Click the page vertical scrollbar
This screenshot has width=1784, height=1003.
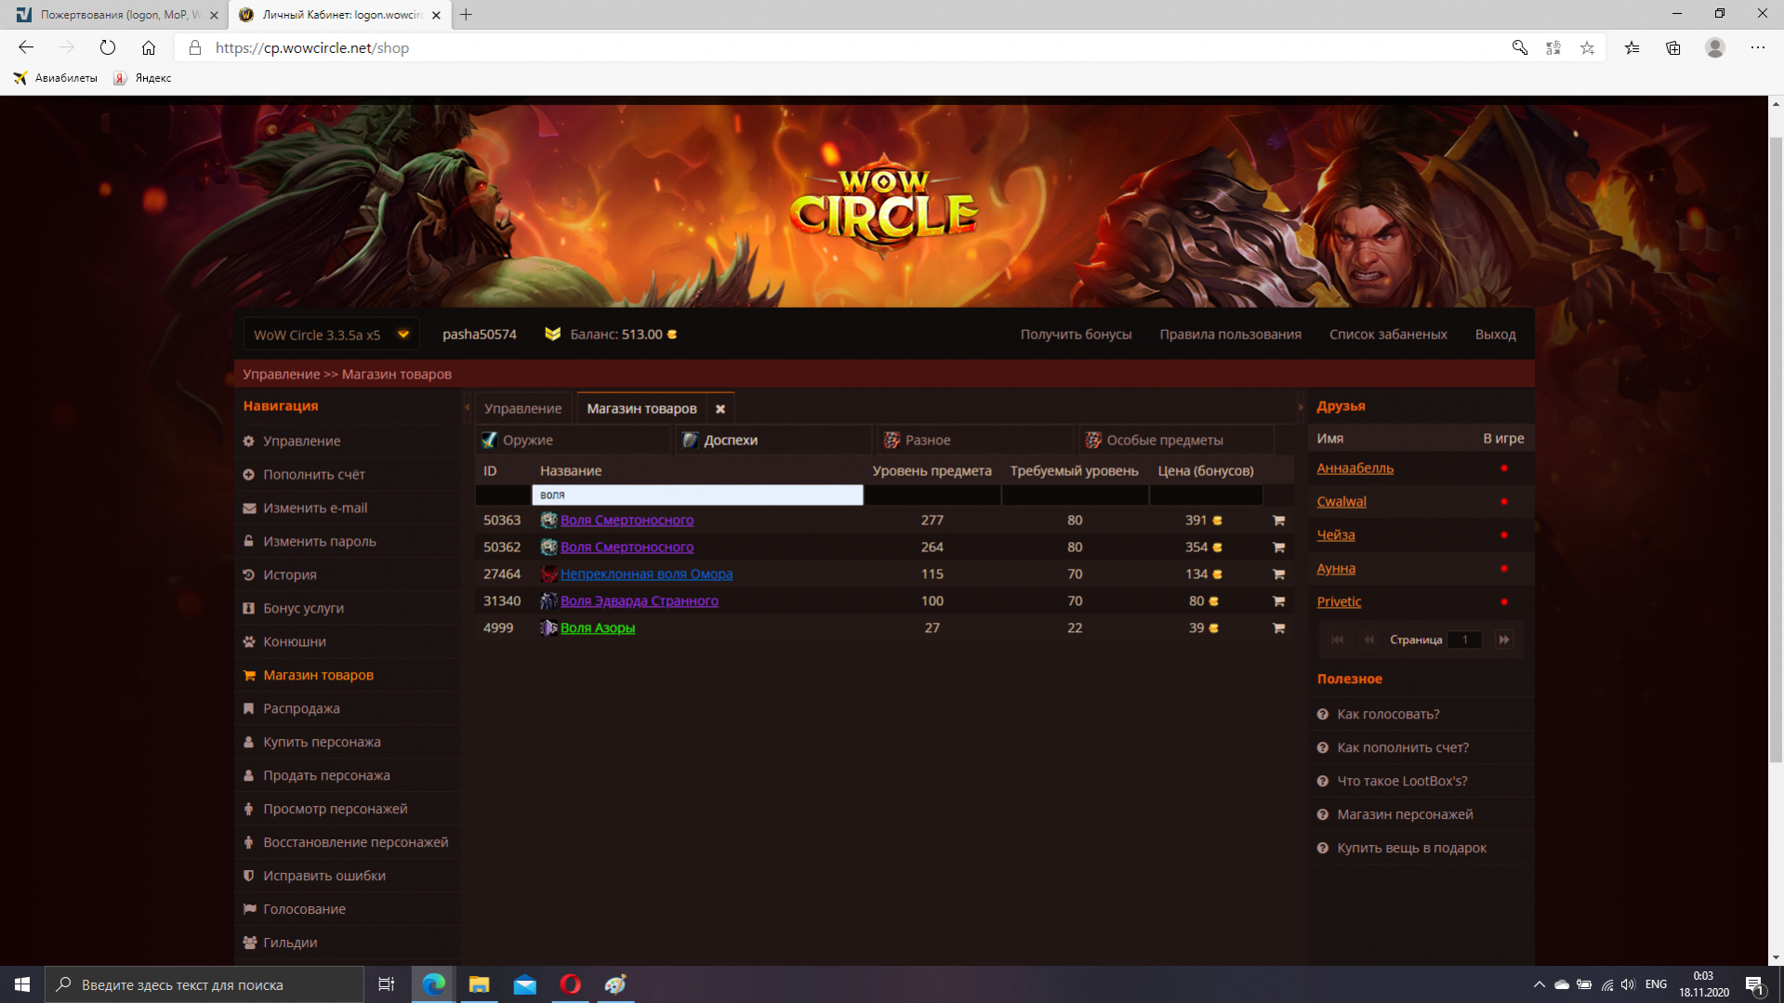pyautogui.click(x=1776, y=465)
